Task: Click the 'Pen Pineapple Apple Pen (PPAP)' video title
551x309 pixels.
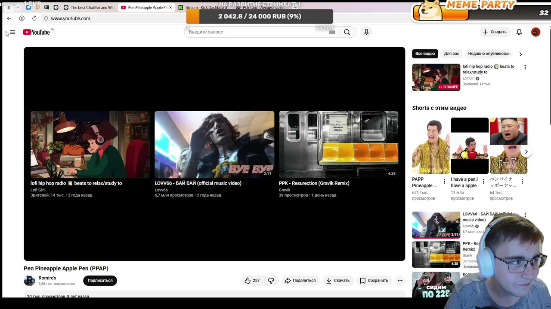Action: (66, 269)
